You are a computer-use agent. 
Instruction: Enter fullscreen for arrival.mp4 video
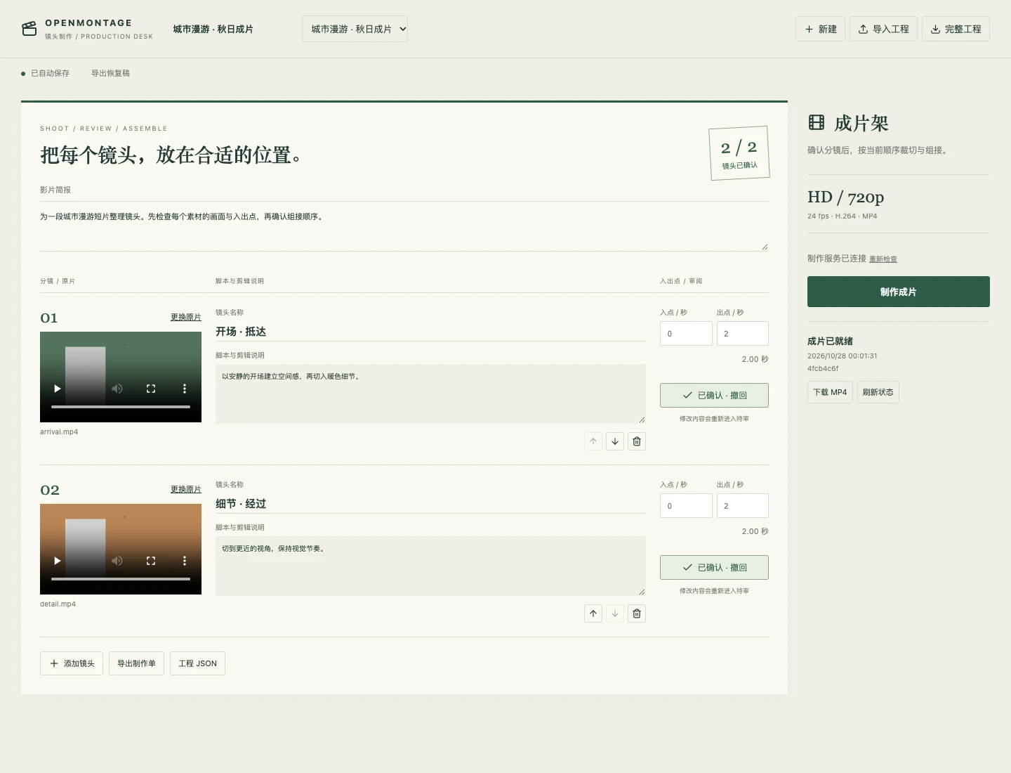(151, 389)
